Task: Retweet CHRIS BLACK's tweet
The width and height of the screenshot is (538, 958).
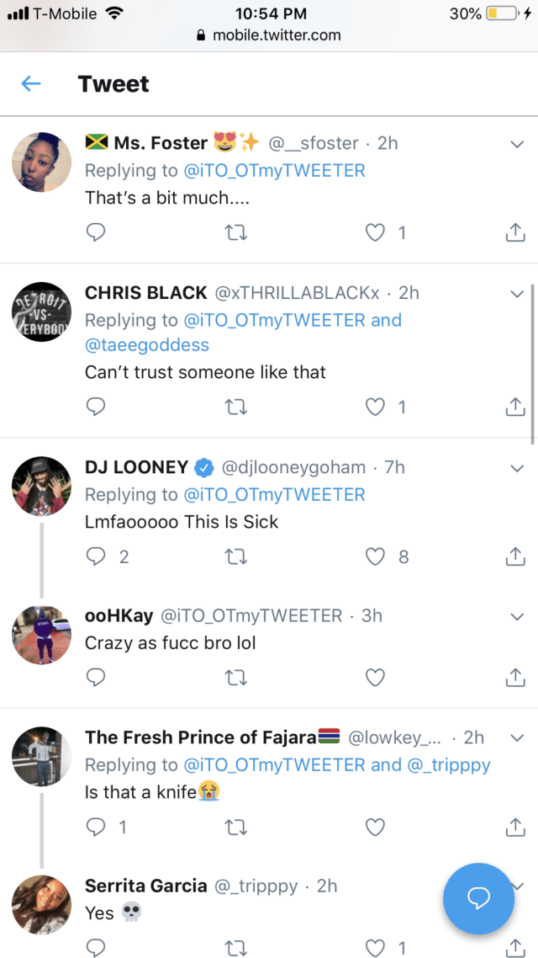Action: (236, 407)
